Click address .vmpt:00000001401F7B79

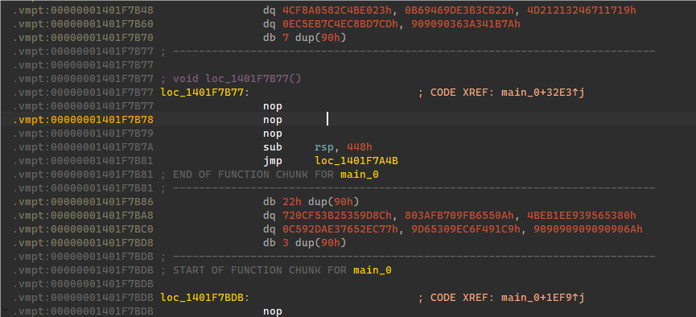click(x=83, y=134)
